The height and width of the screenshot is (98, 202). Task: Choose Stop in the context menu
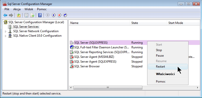click(168, 50)
